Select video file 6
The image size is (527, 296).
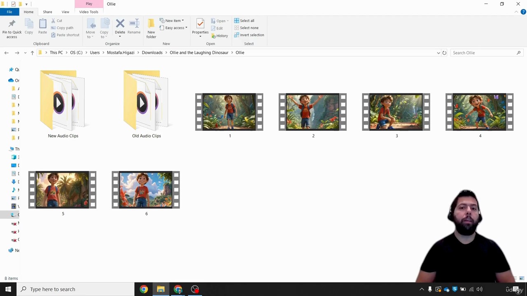coord(146,193)
